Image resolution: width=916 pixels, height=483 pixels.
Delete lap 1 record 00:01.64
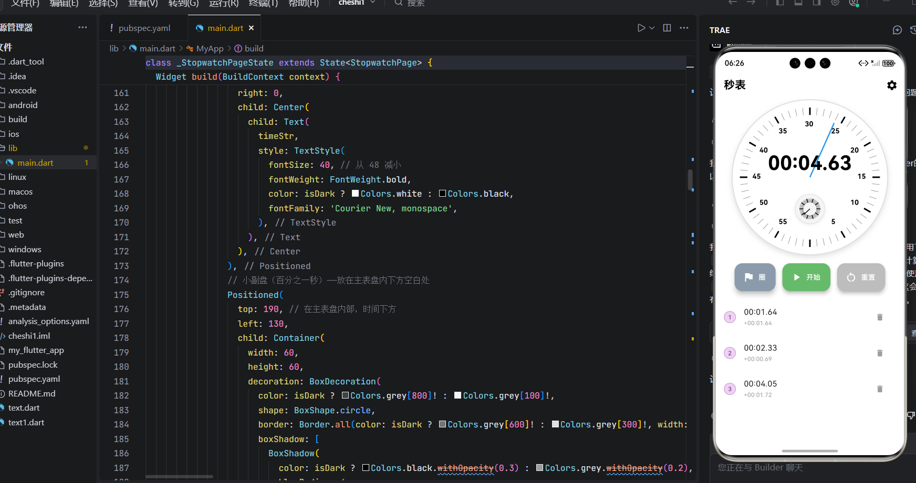coord(880,317)
